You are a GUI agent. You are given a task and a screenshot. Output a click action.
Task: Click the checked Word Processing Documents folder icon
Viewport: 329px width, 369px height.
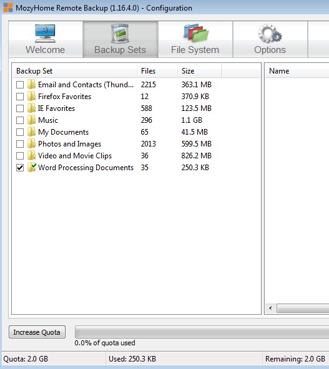tap(31, 167)
